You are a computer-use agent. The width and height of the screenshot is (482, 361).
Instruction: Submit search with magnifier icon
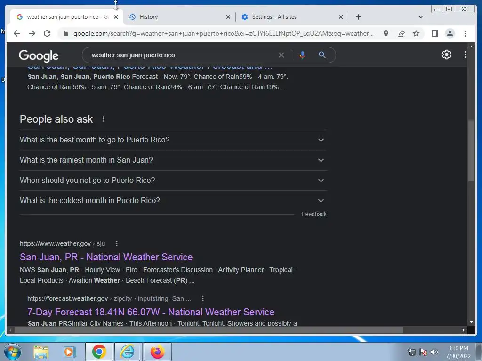[x=322, y=55]
